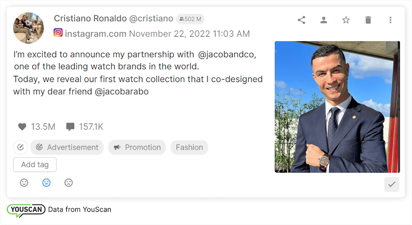Open the author profile person icon
The image size is (412, 225).
323,19
